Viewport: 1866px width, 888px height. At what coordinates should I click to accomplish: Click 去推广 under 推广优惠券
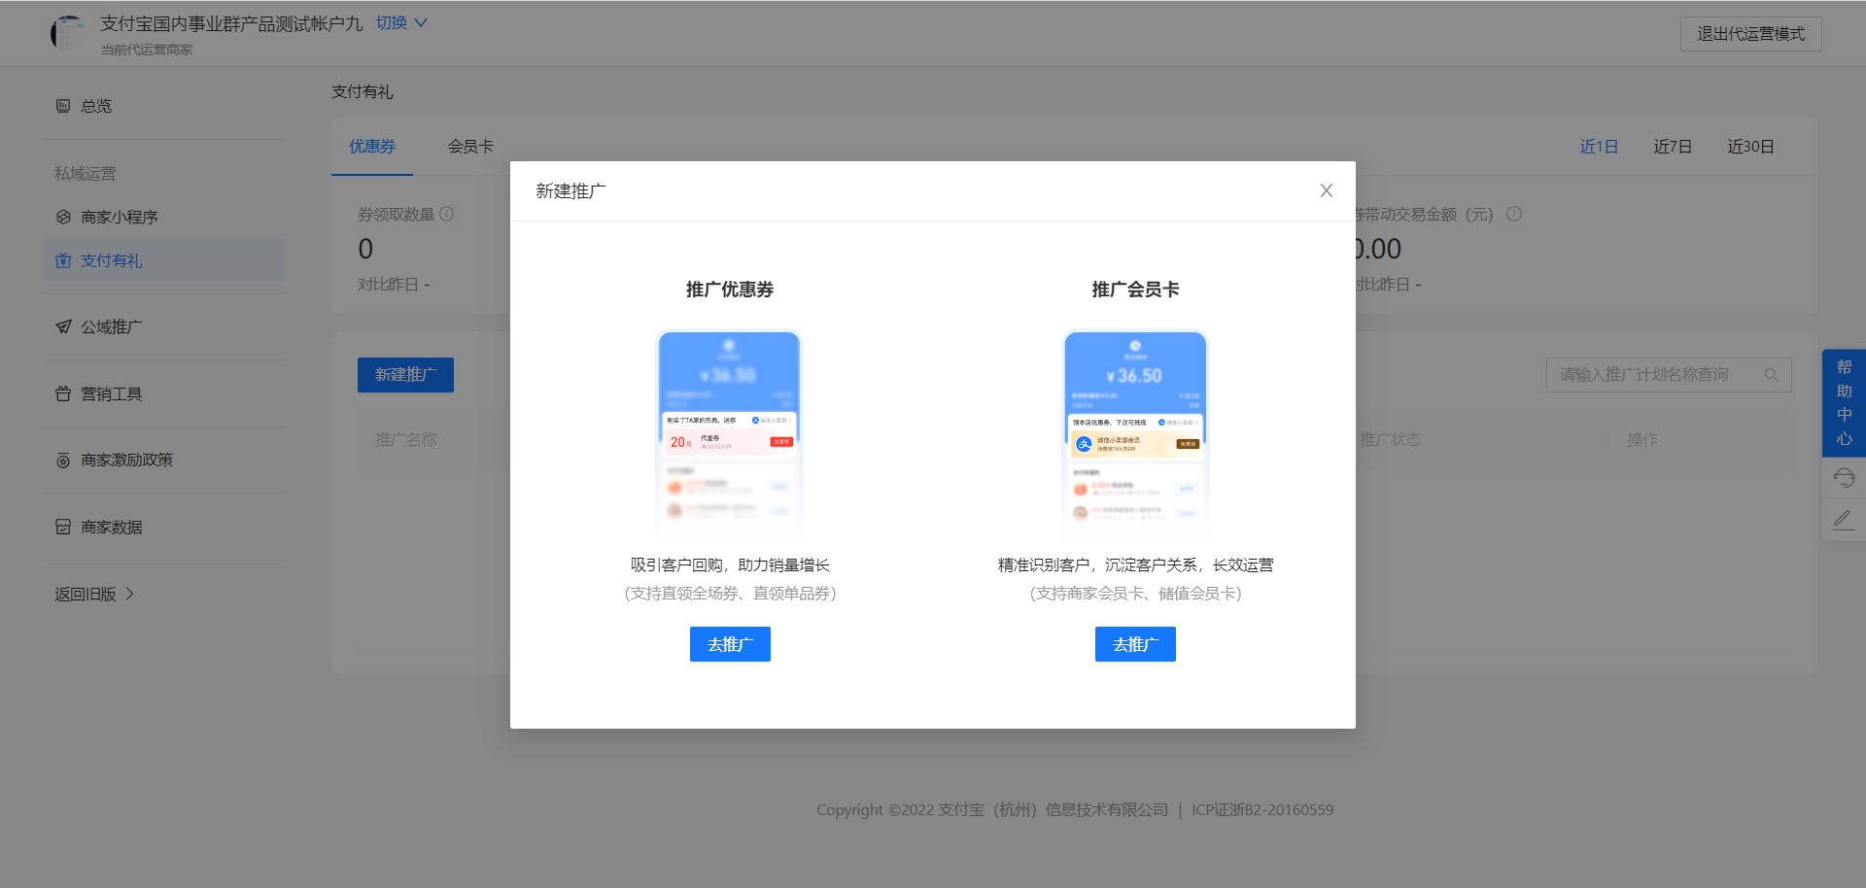coord(730,644)
